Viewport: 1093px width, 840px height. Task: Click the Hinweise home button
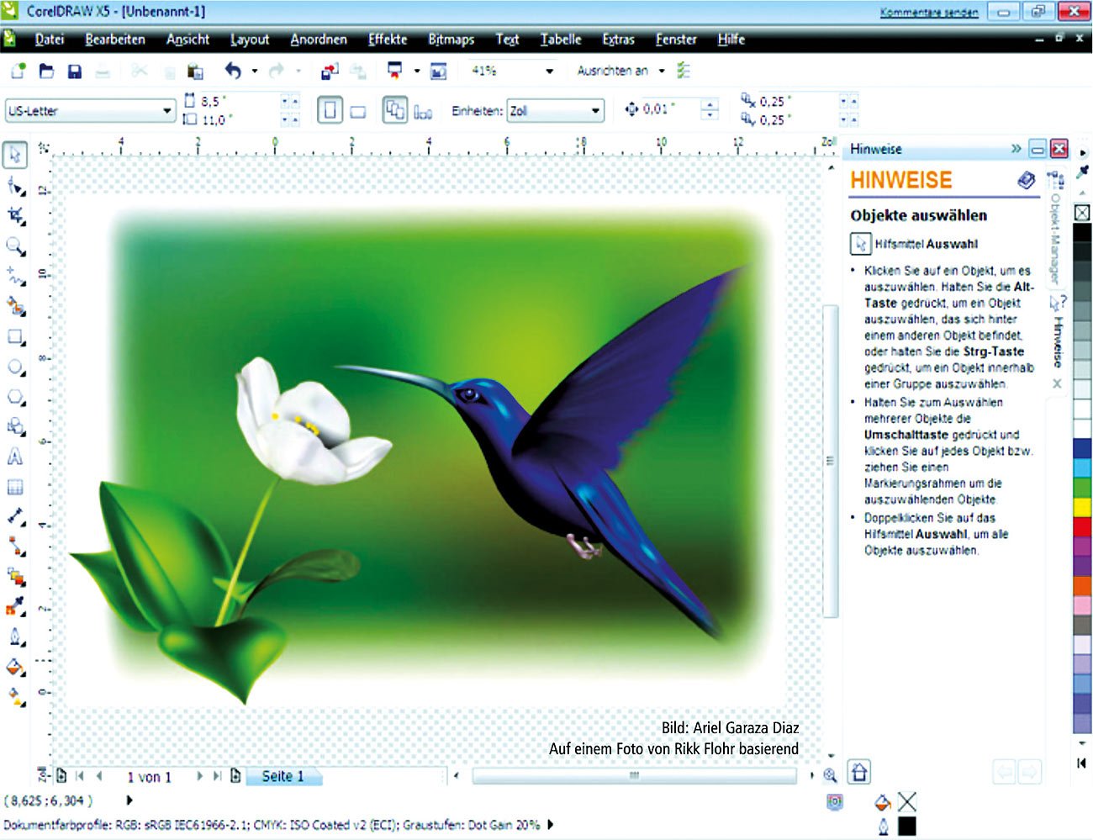(858, 771)
